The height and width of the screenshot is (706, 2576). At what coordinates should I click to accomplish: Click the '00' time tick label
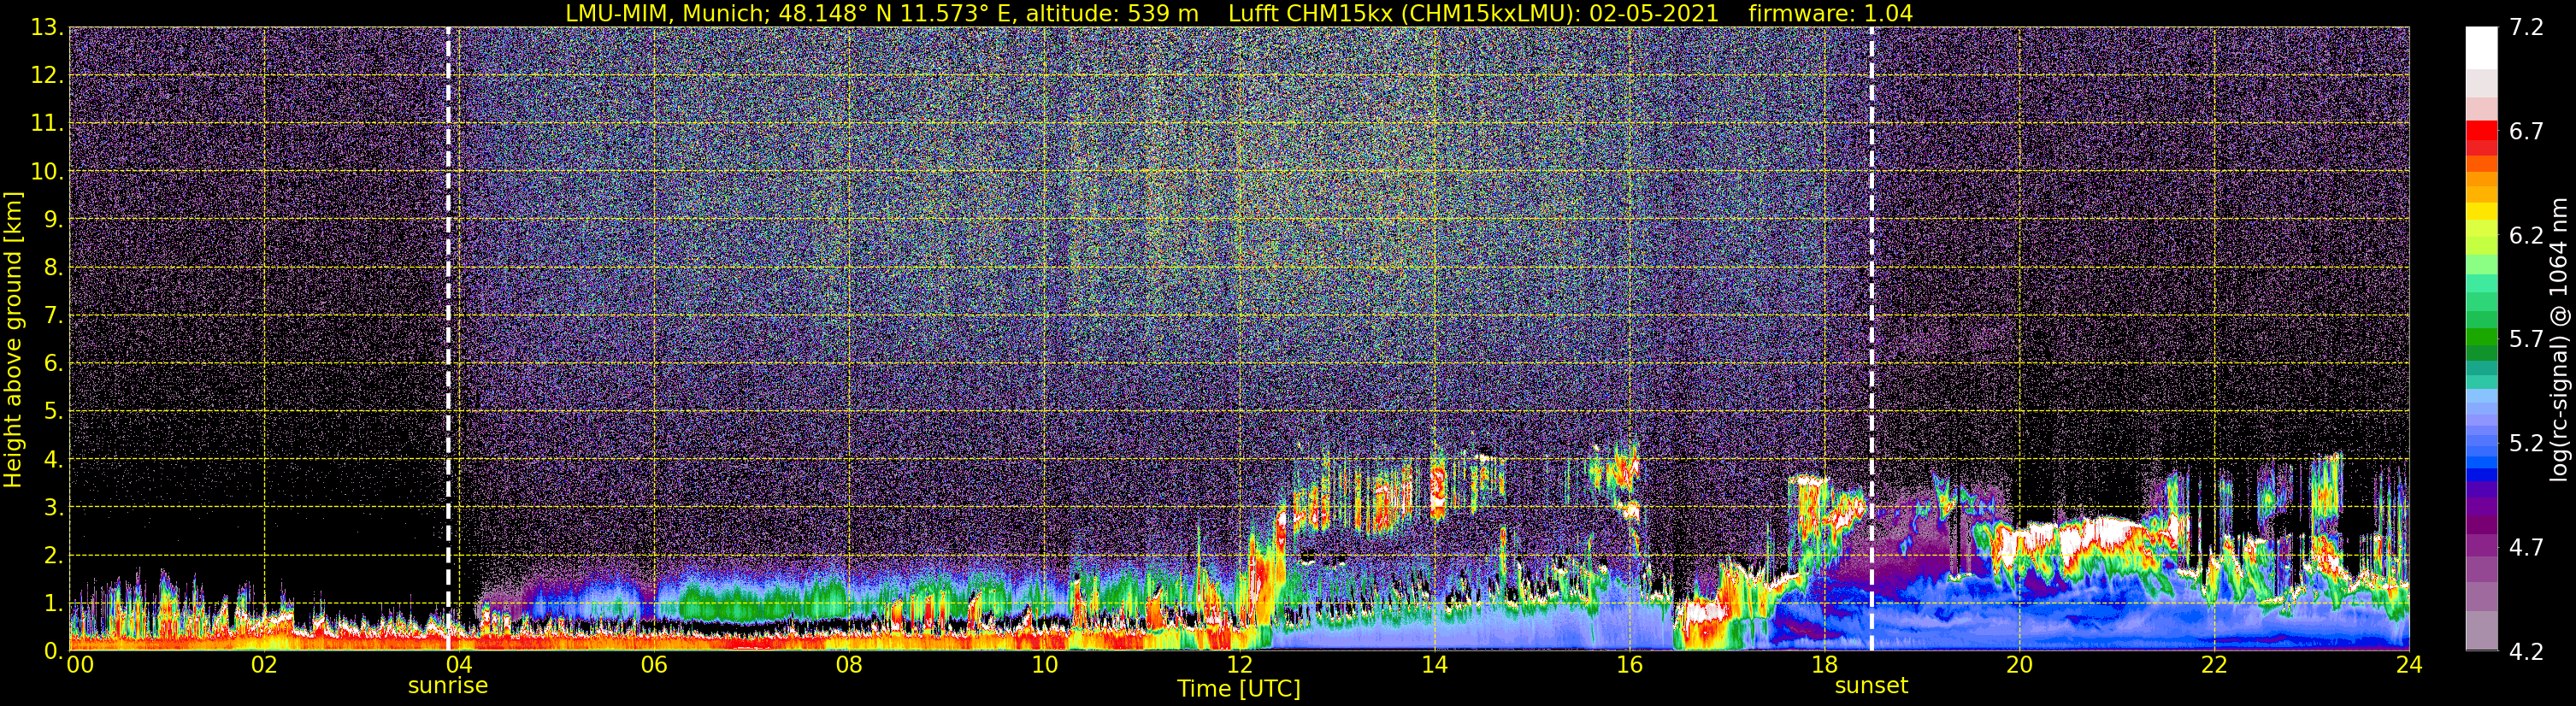coord(80,666)
